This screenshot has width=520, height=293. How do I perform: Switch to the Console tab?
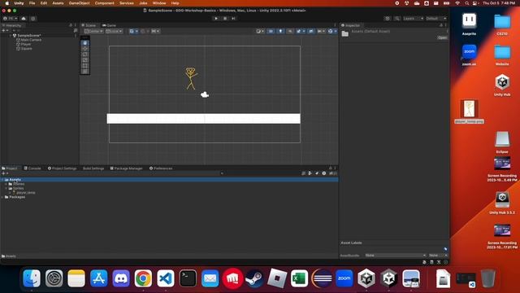point(32,168)
